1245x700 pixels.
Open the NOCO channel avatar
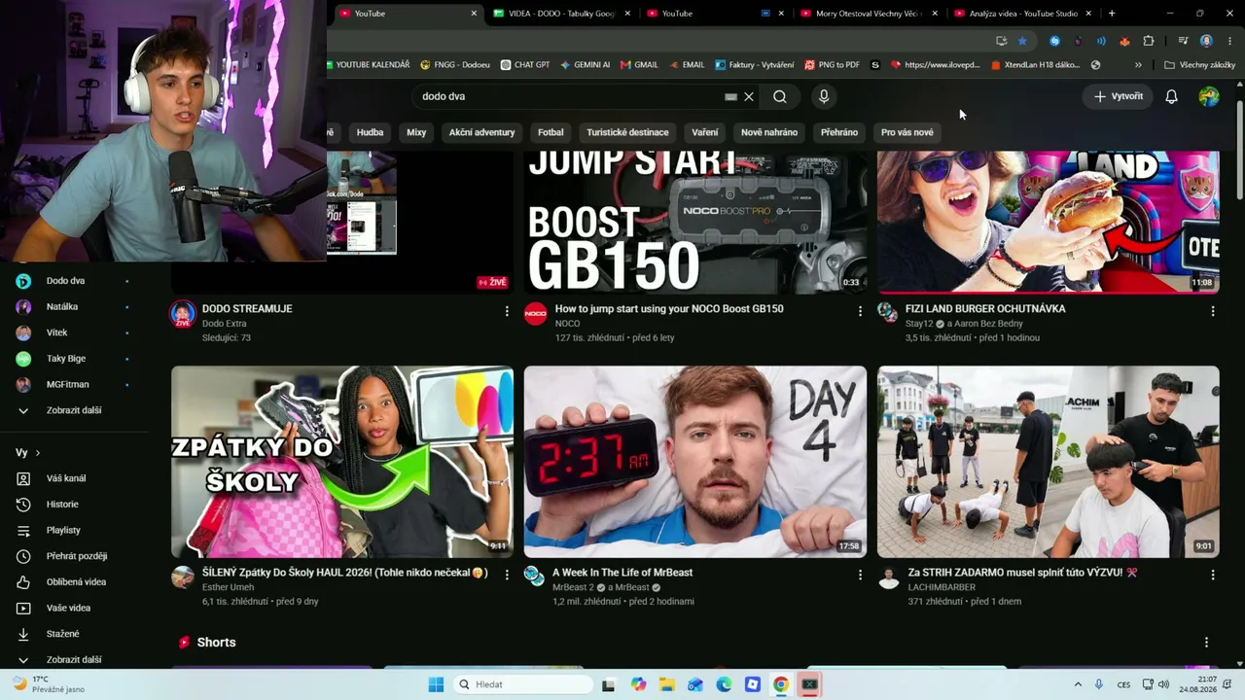click(536, 313)
